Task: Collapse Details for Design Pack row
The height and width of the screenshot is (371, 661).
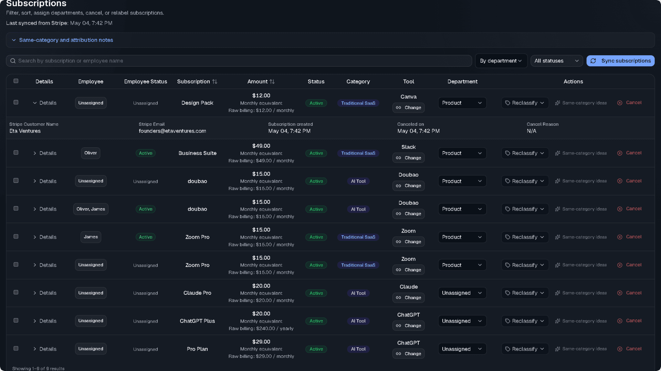Action: 44,103
